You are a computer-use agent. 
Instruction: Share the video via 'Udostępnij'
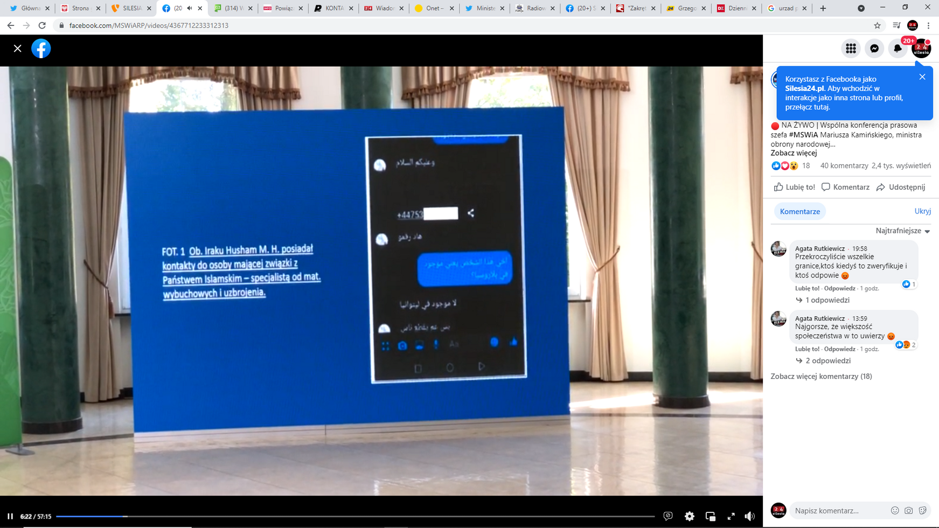click(901, 187)
